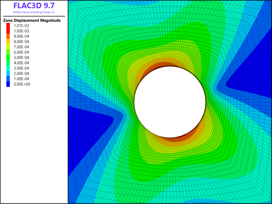Select the yellow-green 7.00E-04 legend swatch
Viewport: 272px width, 204px height.
coord(8,47)
